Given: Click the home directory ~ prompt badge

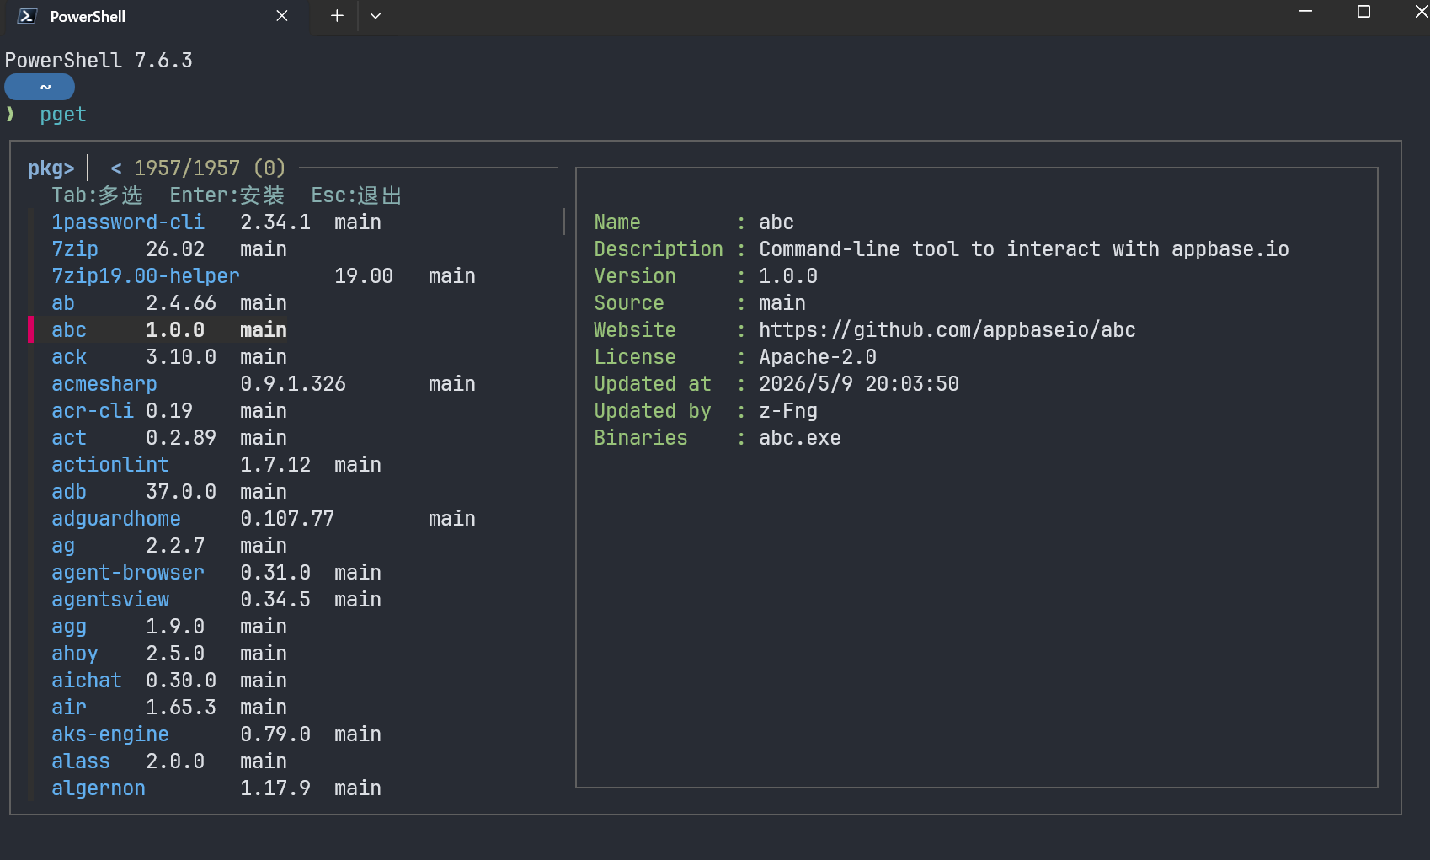Looking at the screenshot, I should point(40,87).
